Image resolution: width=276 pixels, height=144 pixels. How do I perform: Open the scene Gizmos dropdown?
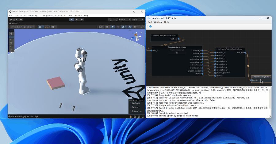142,27
